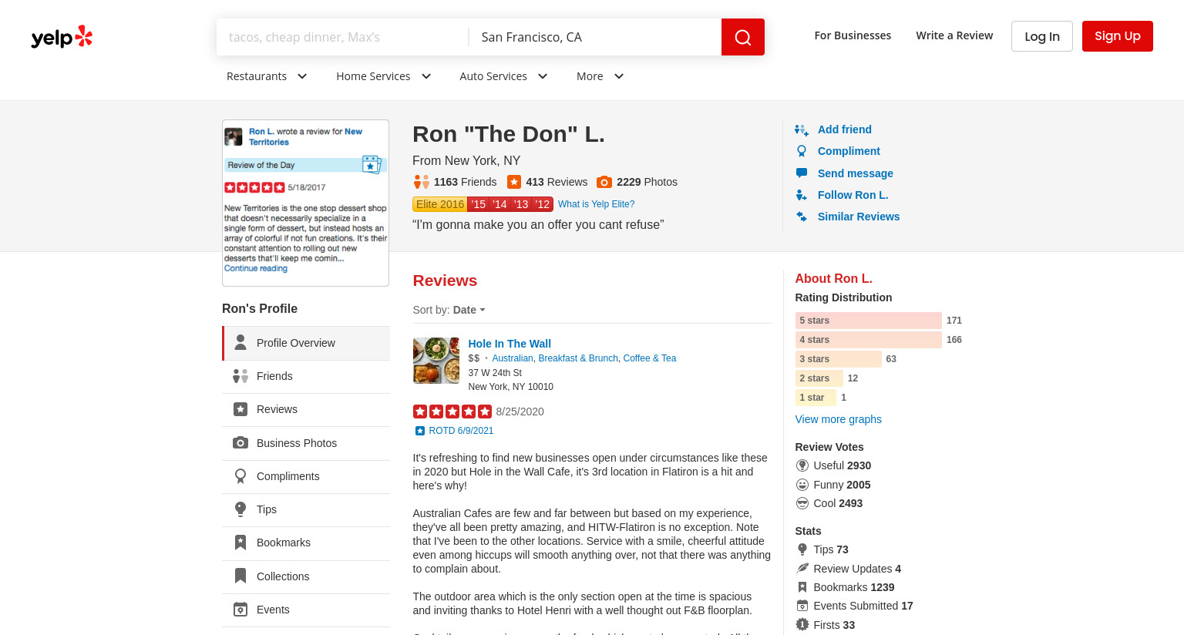Open Profile Overview in Ron's Profile menu
The image size is (1184, 635).
pyautogui.click(x=307, y=343)
